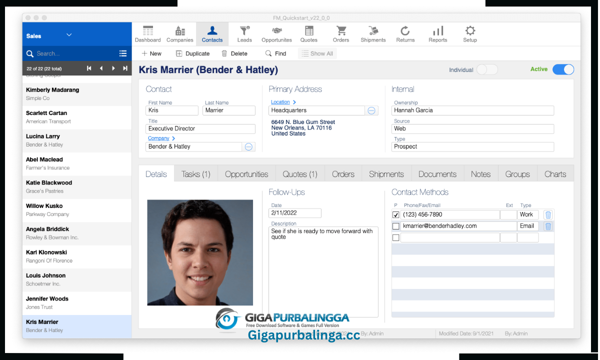
Task: Open the Email type dropdown
Action: (528, 226)
